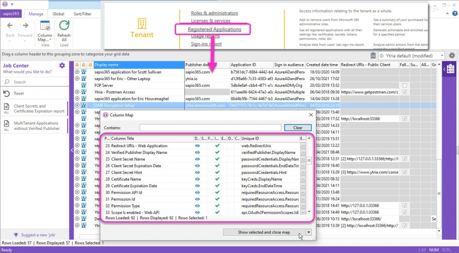This screenshot has width=459, height=253.
Task: Click the Suggest a new job lightbulb
Action: click(x=16, y=235)
